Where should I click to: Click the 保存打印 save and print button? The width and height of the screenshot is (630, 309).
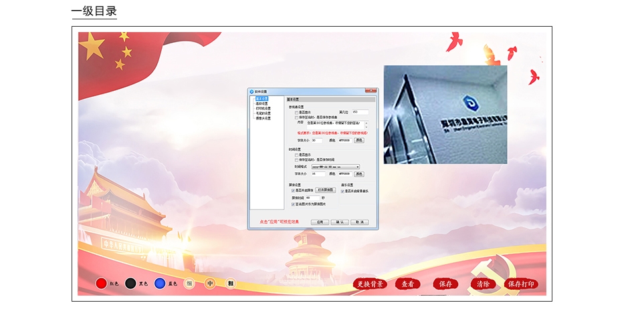522,284
